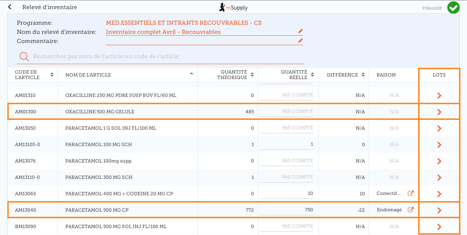
Task: Click the pencil icon for Commentaire
Action: click(x=300, y=41)
